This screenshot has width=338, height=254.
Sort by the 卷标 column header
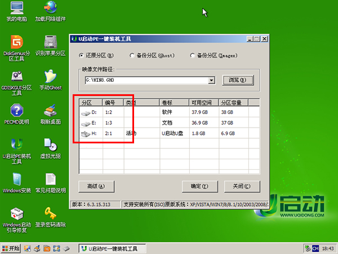tap(174, 103)
